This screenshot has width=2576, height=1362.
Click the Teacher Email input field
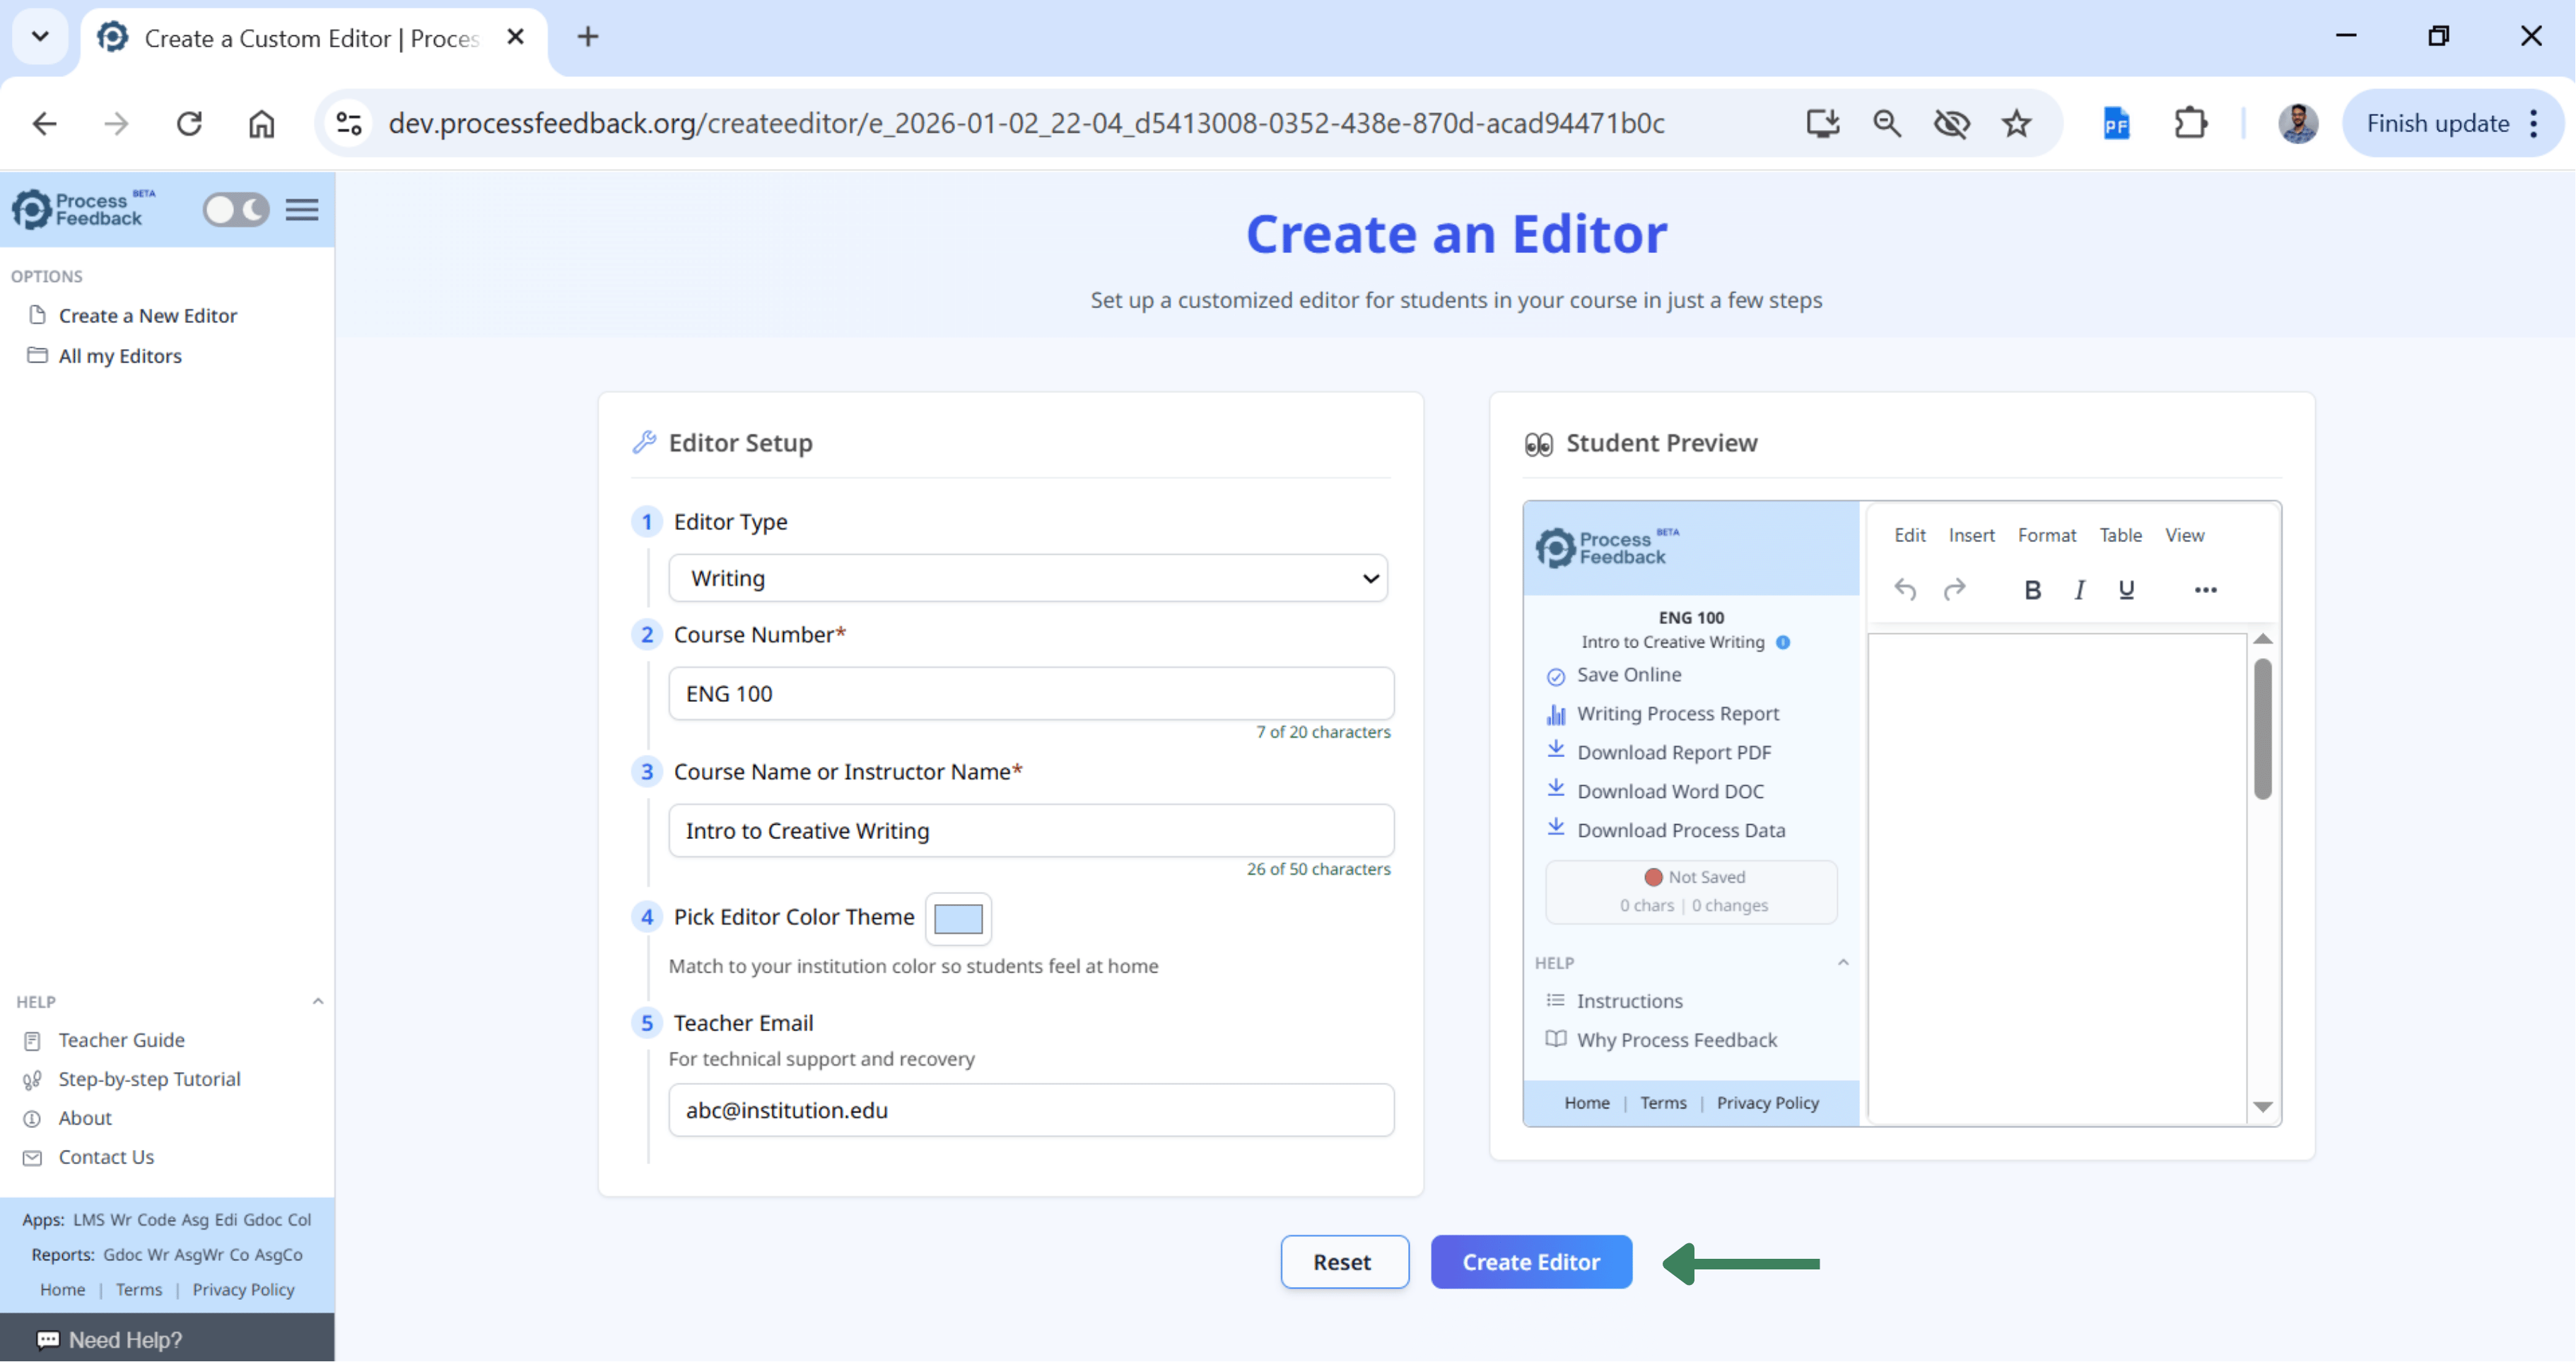(1030, 1110)
